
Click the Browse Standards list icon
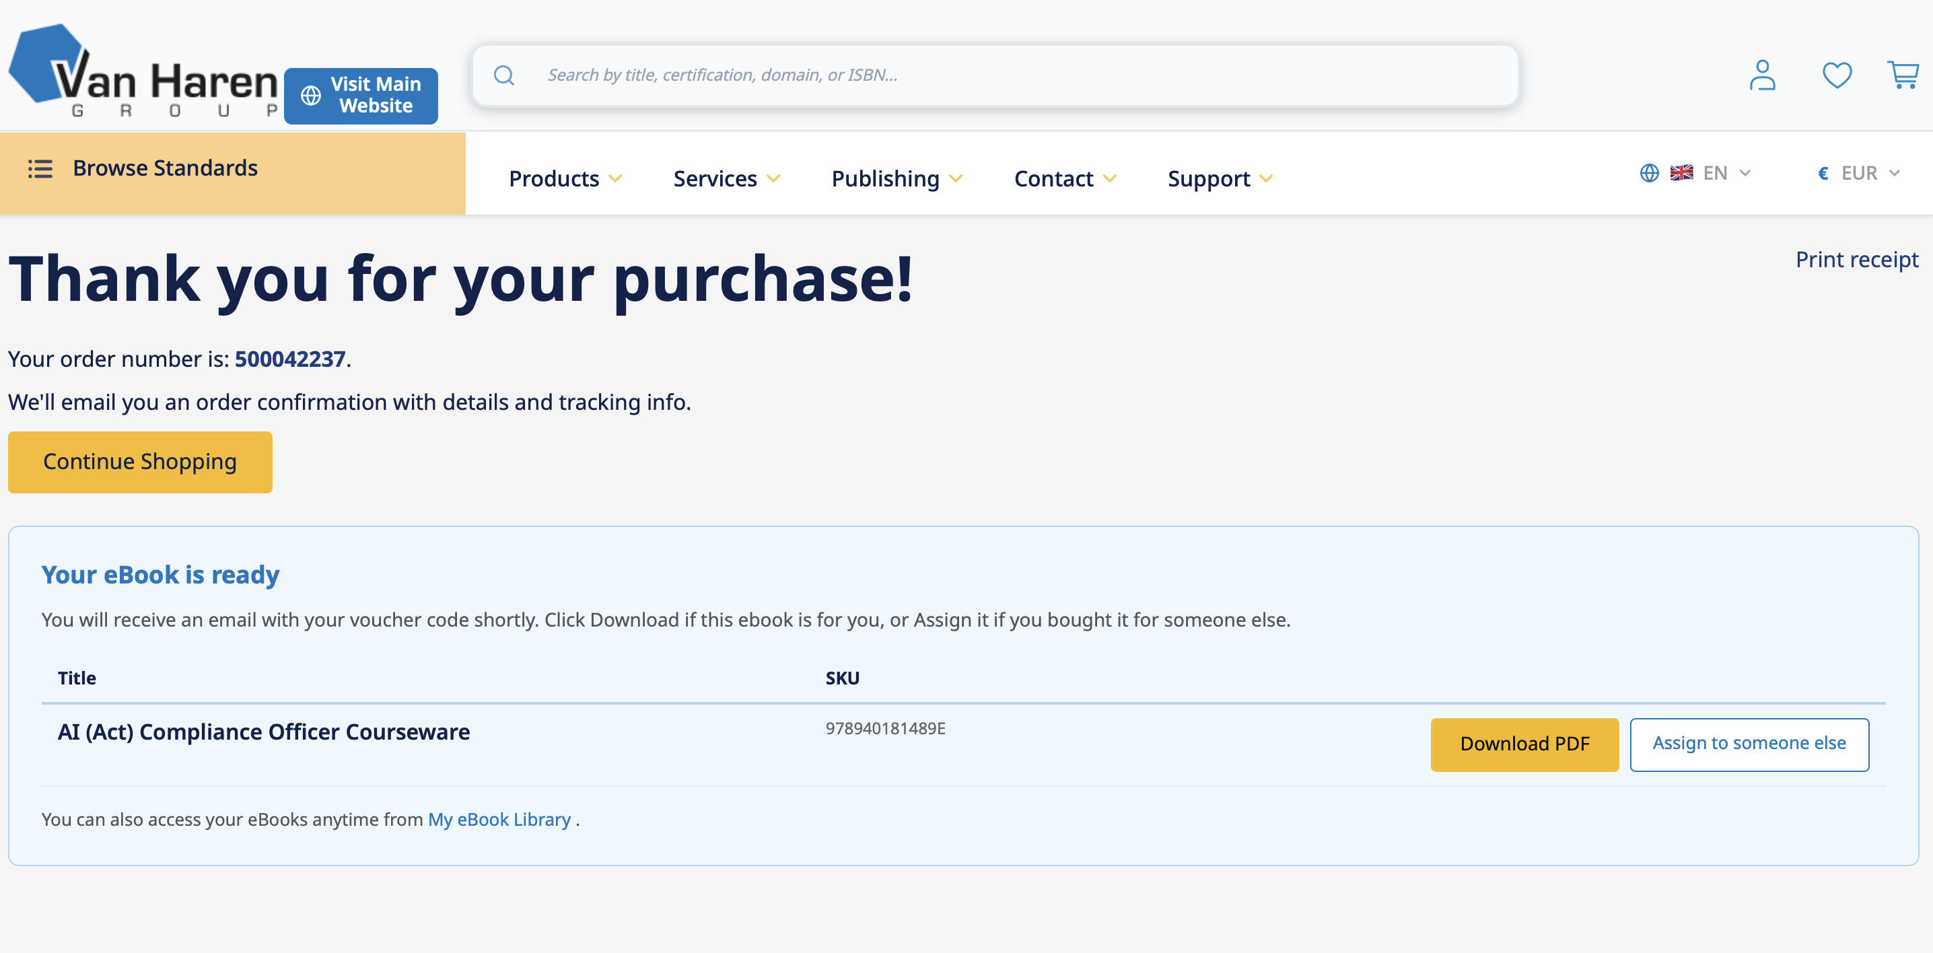click(40, 169)
